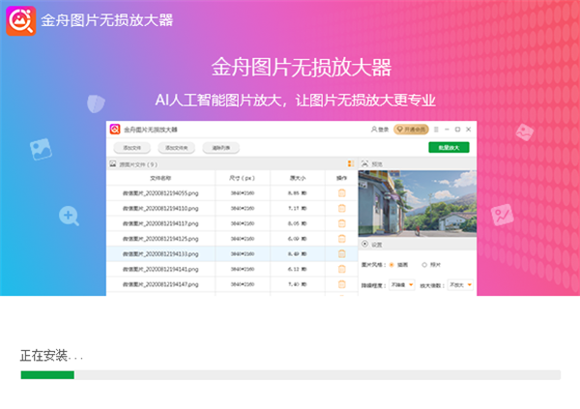The width and height of the screenshot is (580, 409).
Task: Click the installation progress bar
Action: 290,374
